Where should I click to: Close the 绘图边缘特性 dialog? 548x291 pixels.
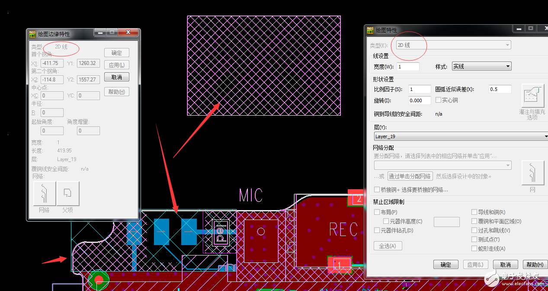128,33
